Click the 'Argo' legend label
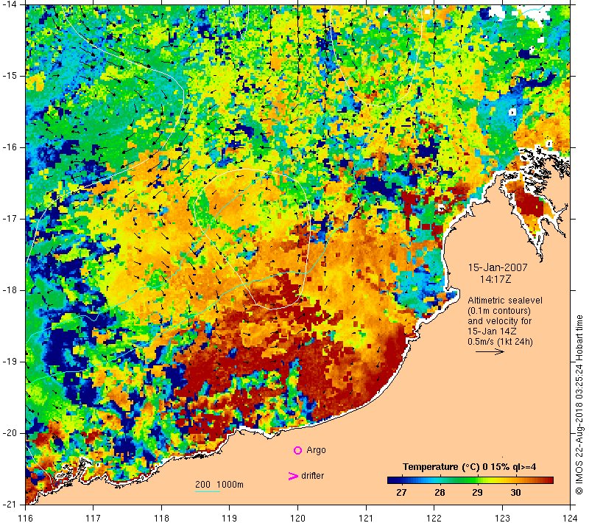Viewport: 589px width, 523px height. tap(316, 450)
